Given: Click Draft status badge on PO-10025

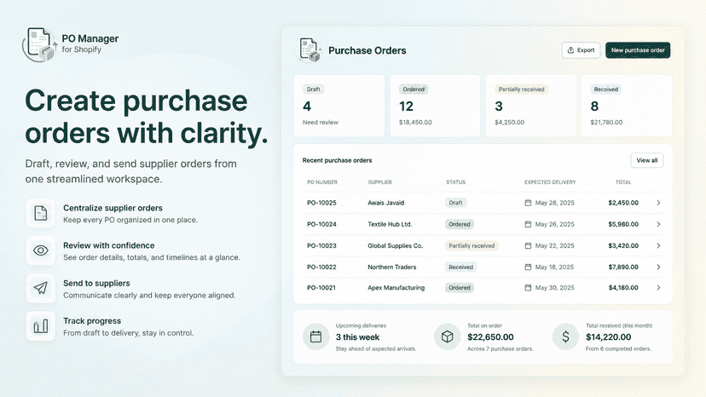Looking at the screenshot, I should (455, 203).
